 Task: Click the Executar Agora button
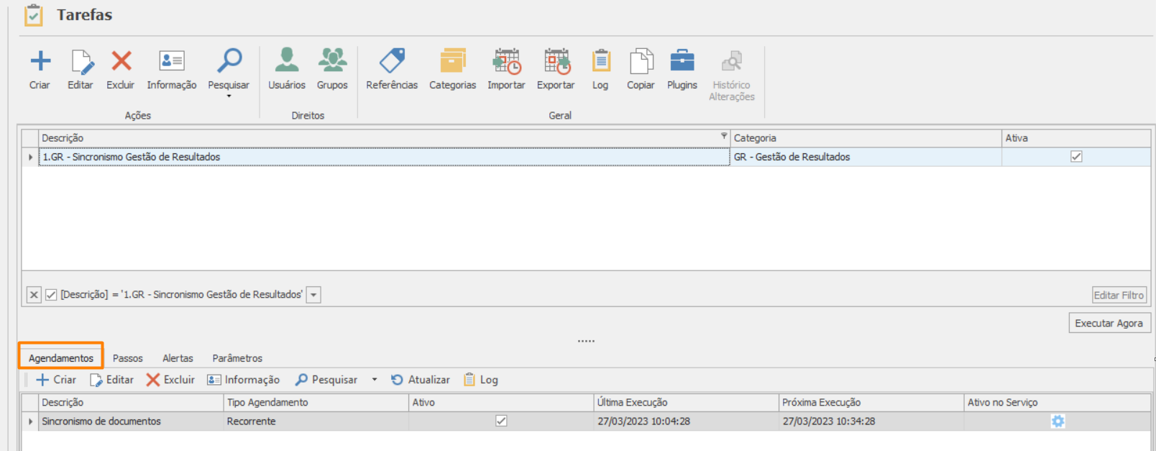[1109, 323]
